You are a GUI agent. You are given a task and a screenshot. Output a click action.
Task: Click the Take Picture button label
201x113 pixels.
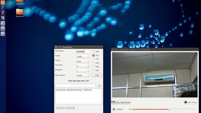[192, 102]
